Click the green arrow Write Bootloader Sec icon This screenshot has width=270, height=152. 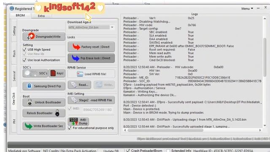[28, 126]
